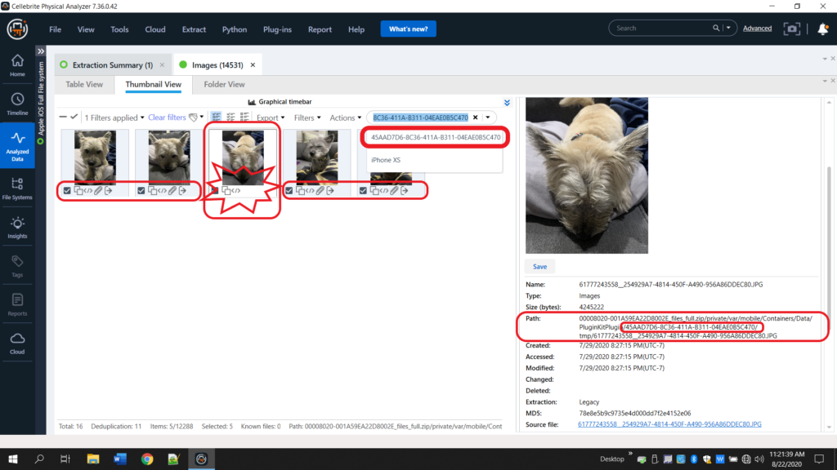Open the Insights section in the sidebar
Image resolution: width=837 pixels, height=470 pixels.
[x=17, y=228]
